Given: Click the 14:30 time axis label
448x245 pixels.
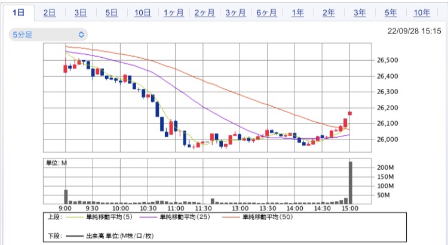Looking at the screenshot, I should tap(323, 209).
